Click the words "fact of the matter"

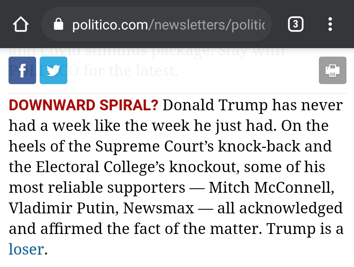(x=198, y=228)
